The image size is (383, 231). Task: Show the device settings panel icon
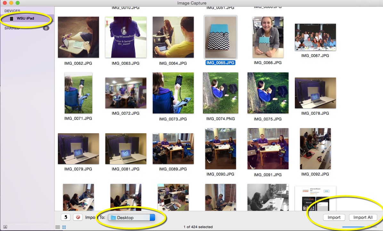pyautogui.click(x=5, y=227)
